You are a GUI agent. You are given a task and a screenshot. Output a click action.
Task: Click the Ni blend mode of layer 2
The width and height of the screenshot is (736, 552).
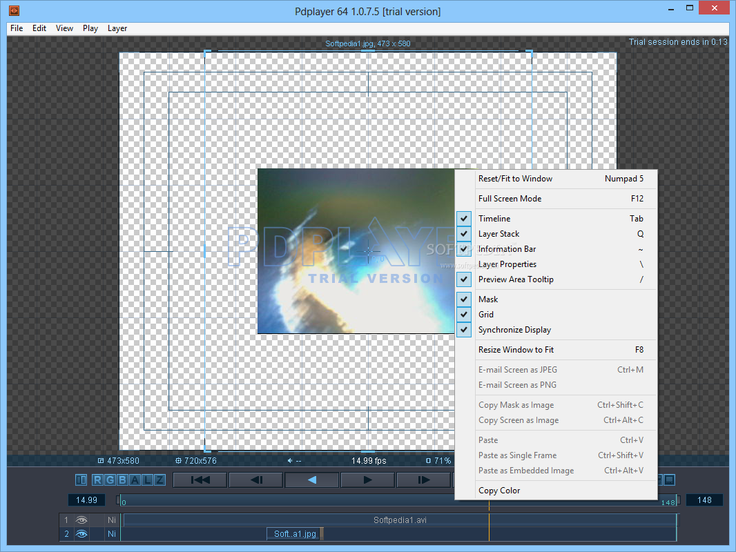(x=112, y=534)
